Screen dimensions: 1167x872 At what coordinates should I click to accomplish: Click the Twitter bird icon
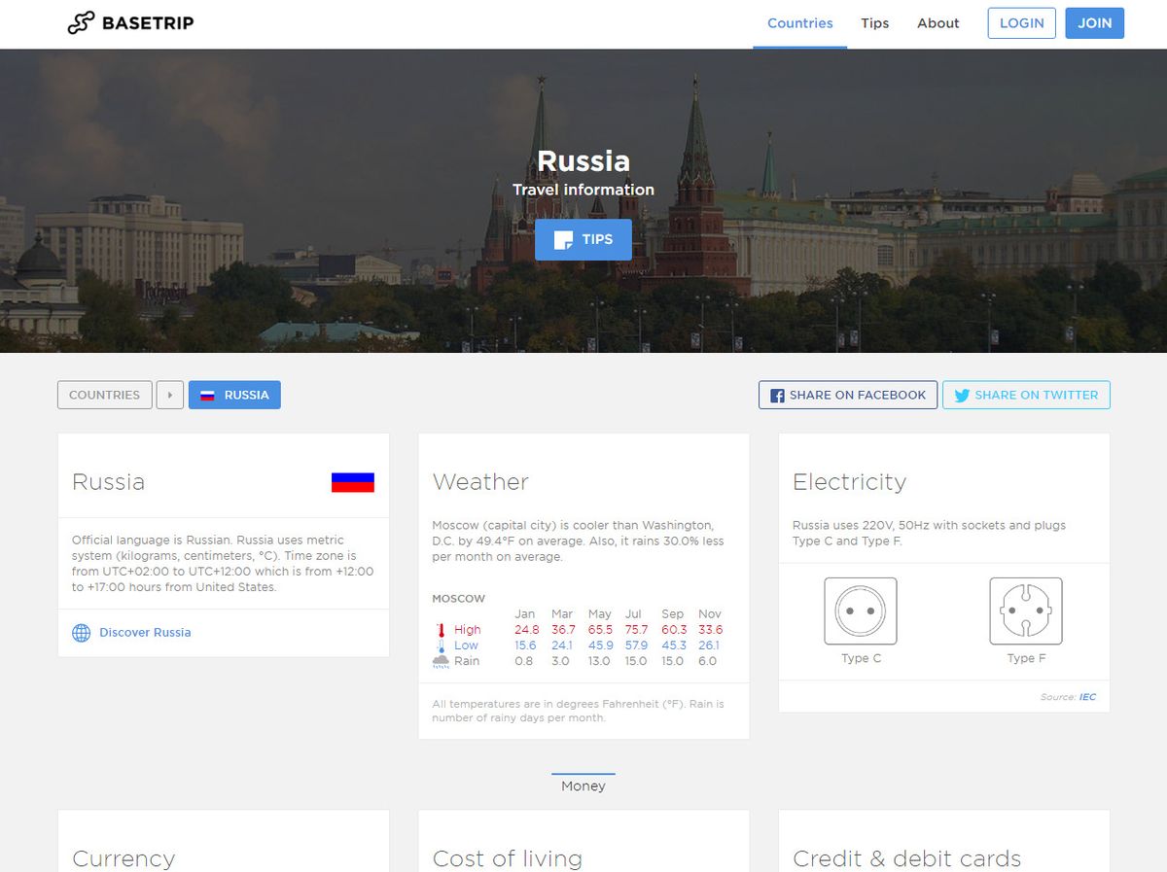click(961, 395)
